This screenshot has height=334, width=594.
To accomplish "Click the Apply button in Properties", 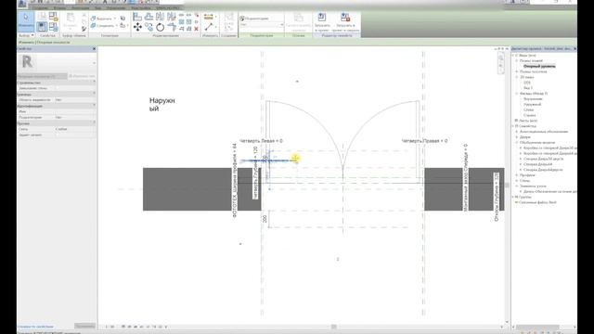I will pos(84,326).
